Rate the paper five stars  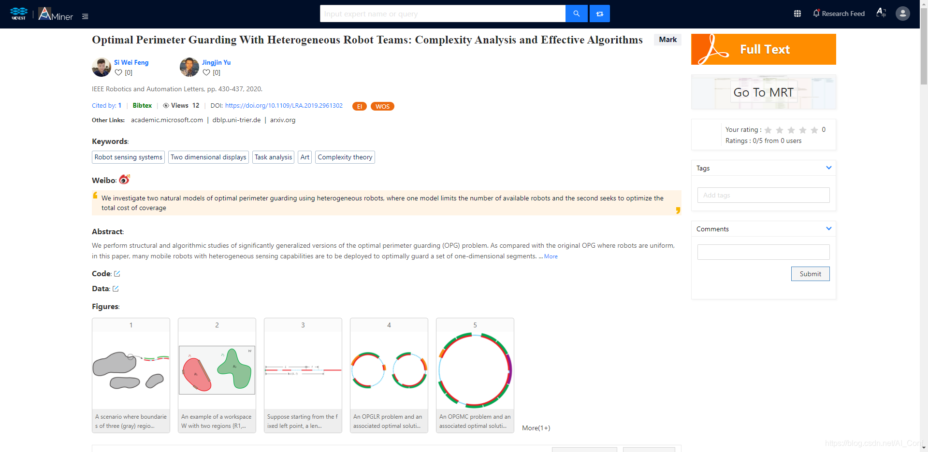(x=814, y=130)
